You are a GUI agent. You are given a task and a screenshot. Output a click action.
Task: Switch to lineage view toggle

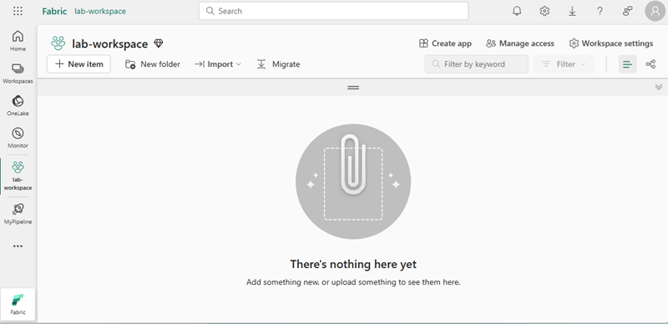tap(650, 64)
